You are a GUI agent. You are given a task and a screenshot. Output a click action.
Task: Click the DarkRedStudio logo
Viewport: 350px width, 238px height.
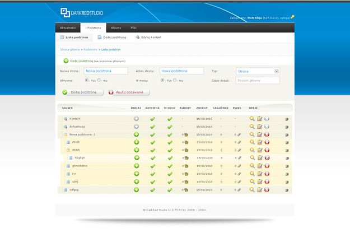[82, 12]
